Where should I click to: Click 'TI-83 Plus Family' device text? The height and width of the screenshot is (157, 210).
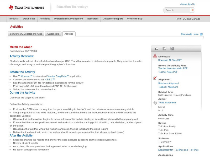[167, 127]
